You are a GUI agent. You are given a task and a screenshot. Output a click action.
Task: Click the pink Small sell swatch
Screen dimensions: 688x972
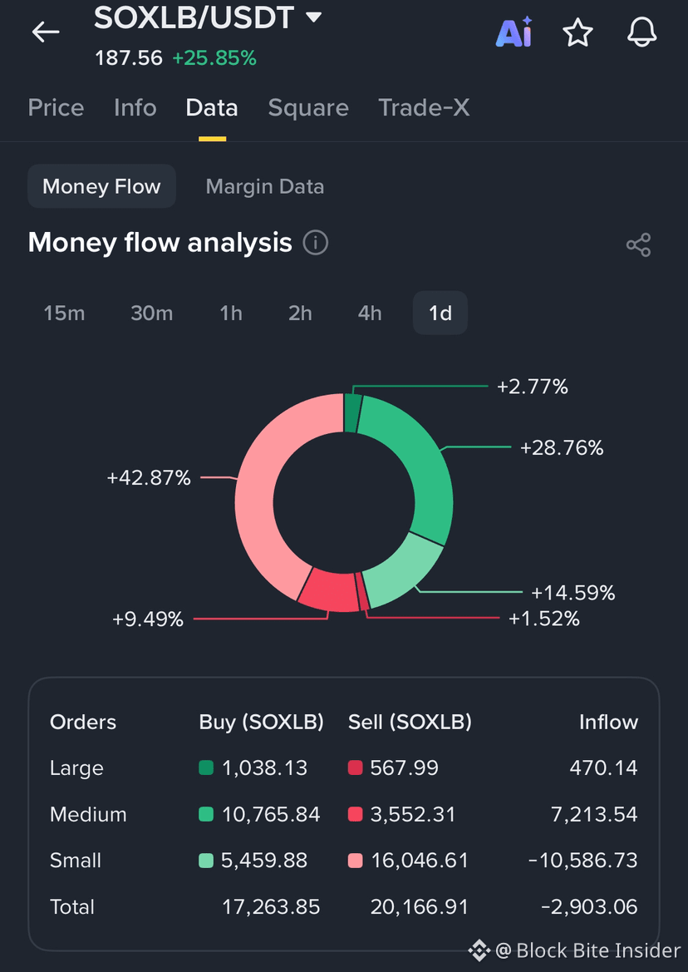pyautogui.click(x=356, y=861)
